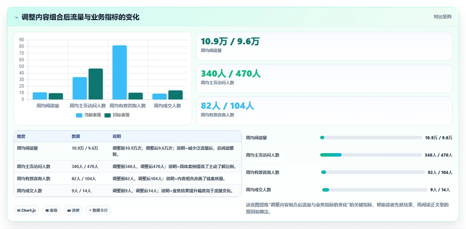This screenshot has width=466, height=229.
Task: Click the lightning icon beside the title
Action: click(17, 17)
